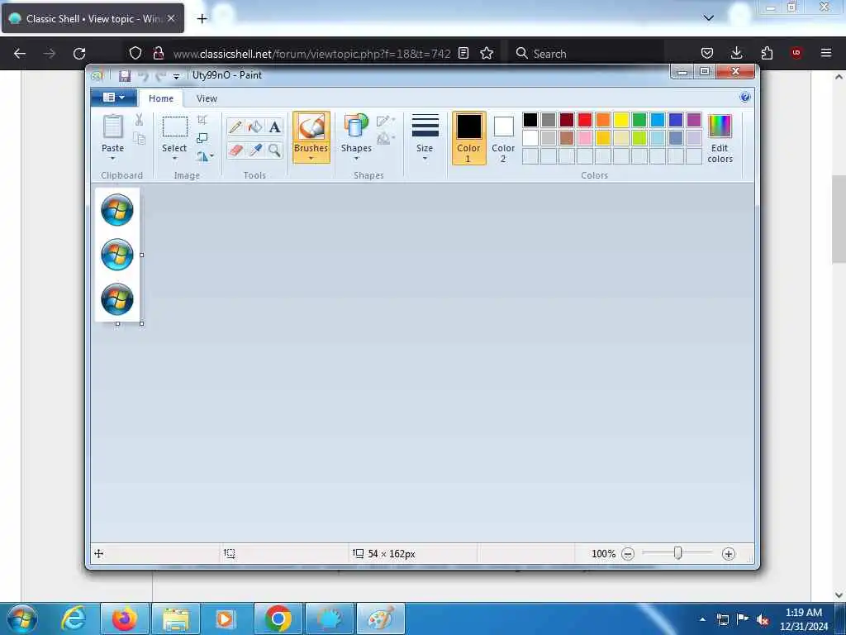846x635 pixels.
Task: Click the Crop icon in Image group
Action: click(202, 120)
